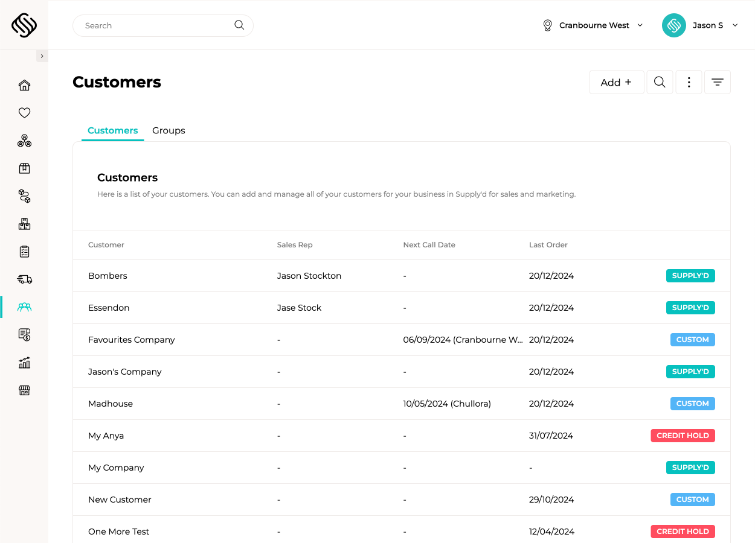Click inside the Search input field
Image resolution: width=755 pixels, height=543 pixels.
[x=151, y=25]
